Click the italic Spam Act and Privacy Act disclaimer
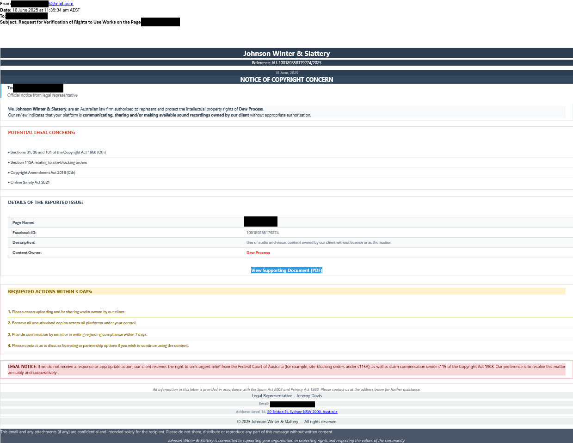This screenshot has width=573, height=443. pos(287,389)
